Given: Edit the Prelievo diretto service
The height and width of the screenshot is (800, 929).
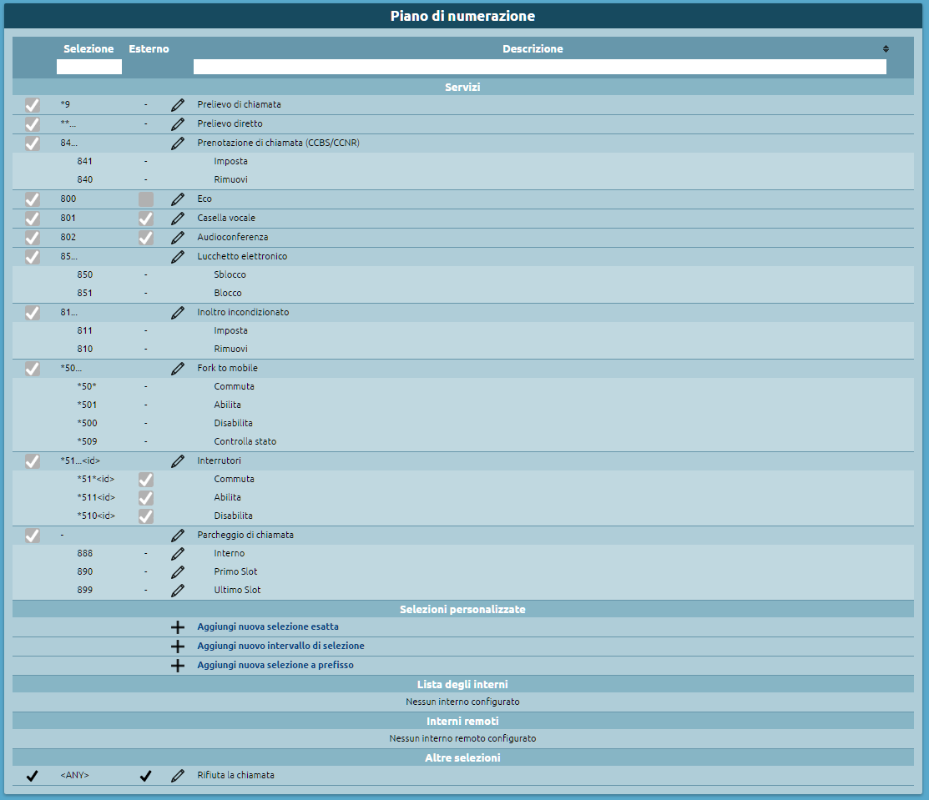Looking at the screenshot, I should [x=177, y=124].
